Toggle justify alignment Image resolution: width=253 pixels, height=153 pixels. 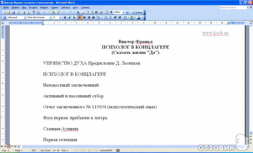tap(94, 18)
